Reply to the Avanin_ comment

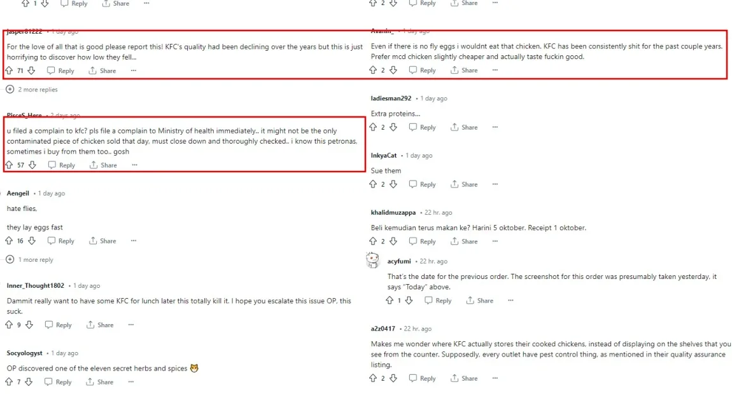tap(422, 71)
